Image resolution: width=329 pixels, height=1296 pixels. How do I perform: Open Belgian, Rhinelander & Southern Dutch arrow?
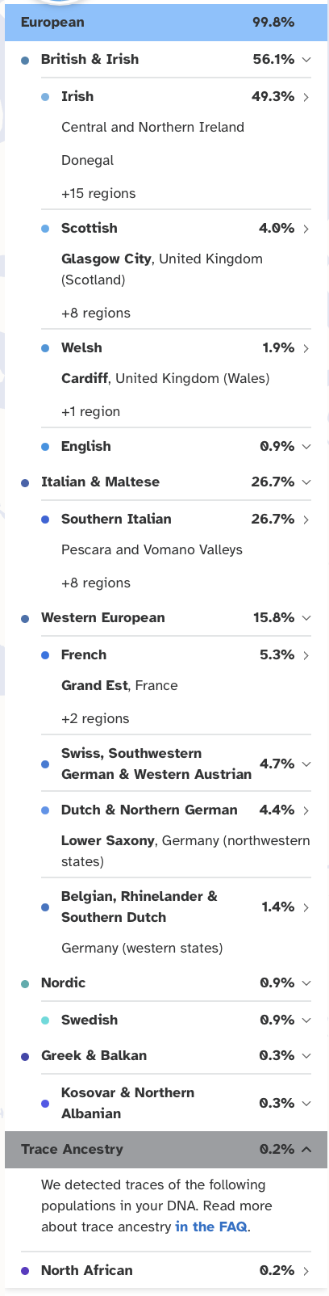click(306, 907)
